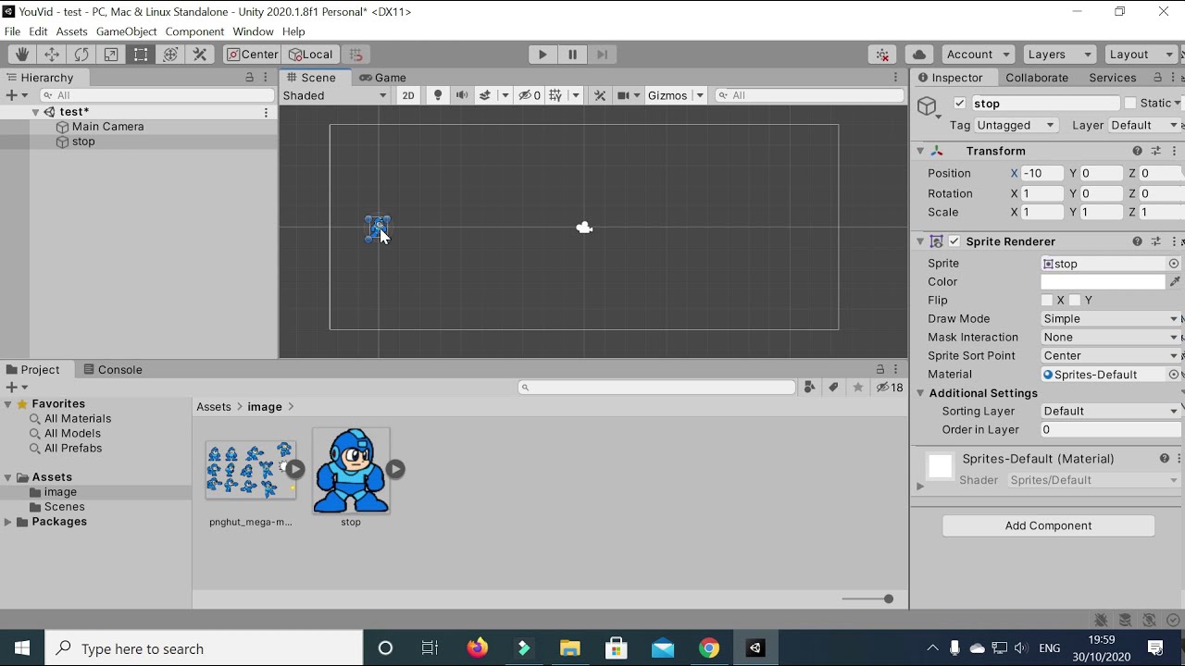Toggle scene lighting with the bulb icon
Image resolution: width=1185 pixels, height=666 pixels.
coord(438,95)
